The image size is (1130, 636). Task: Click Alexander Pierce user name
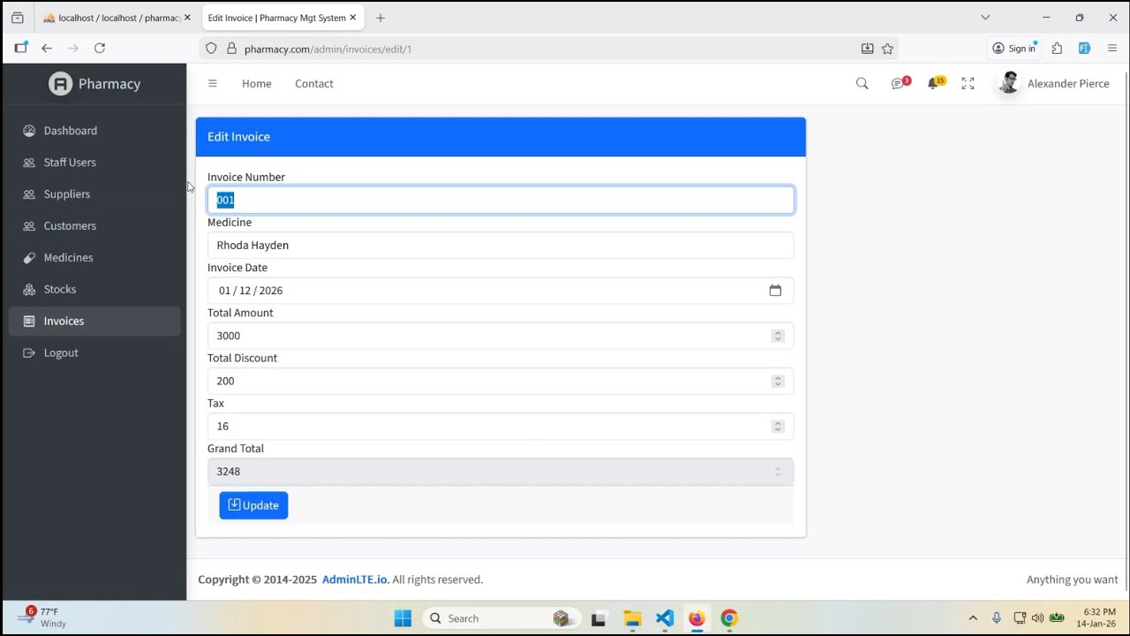pyautogui.click(x=1068, y=84)
